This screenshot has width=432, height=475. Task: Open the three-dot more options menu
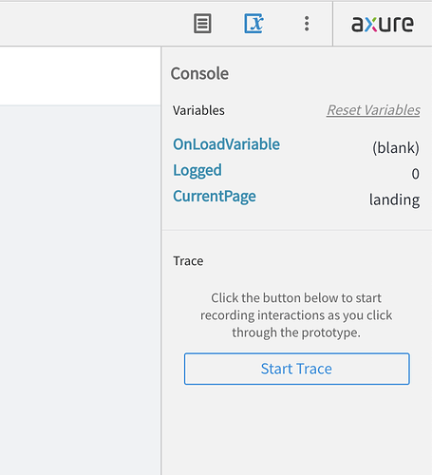(307, 24)
